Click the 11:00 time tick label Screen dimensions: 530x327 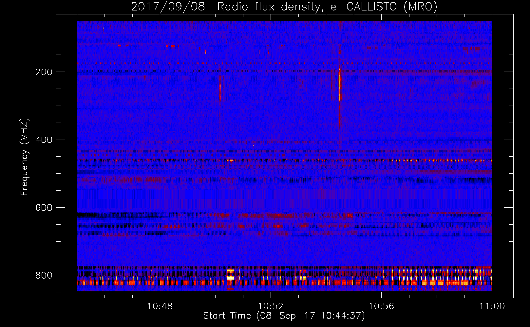(492, 306)
